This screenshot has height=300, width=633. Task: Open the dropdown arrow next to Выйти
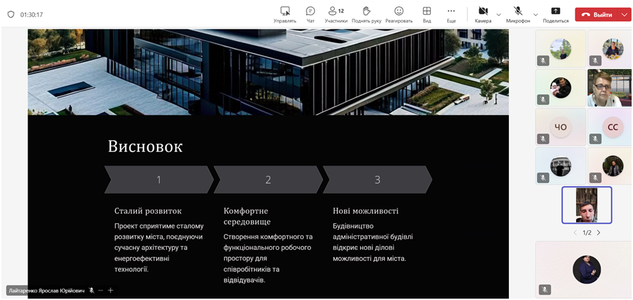[x=623, y=14]
